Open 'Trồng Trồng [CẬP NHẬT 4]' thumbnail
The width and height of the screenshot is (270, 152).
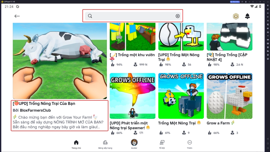tap(230, 36)
